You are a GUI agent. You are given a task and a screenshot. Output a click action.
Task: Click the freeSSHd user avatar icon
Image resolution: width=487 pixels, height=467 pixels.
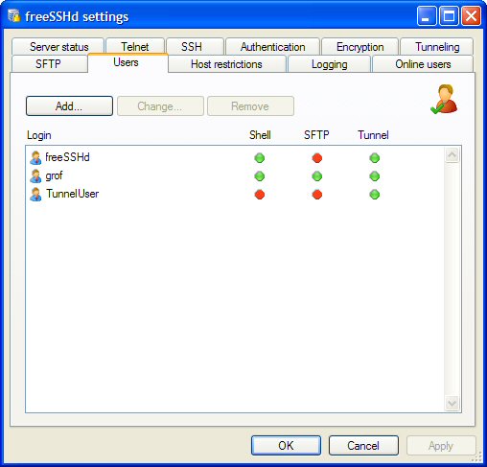pyautogui.click(x=35, y=157)
